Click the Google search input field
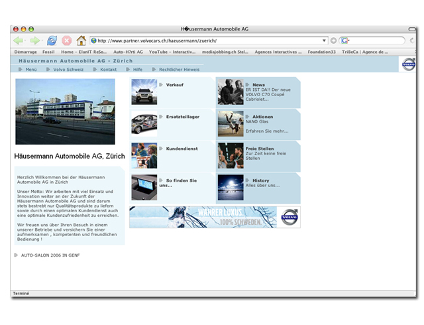Image resolution: width=424 pixels, height=325 pixels. click(376, 40)
